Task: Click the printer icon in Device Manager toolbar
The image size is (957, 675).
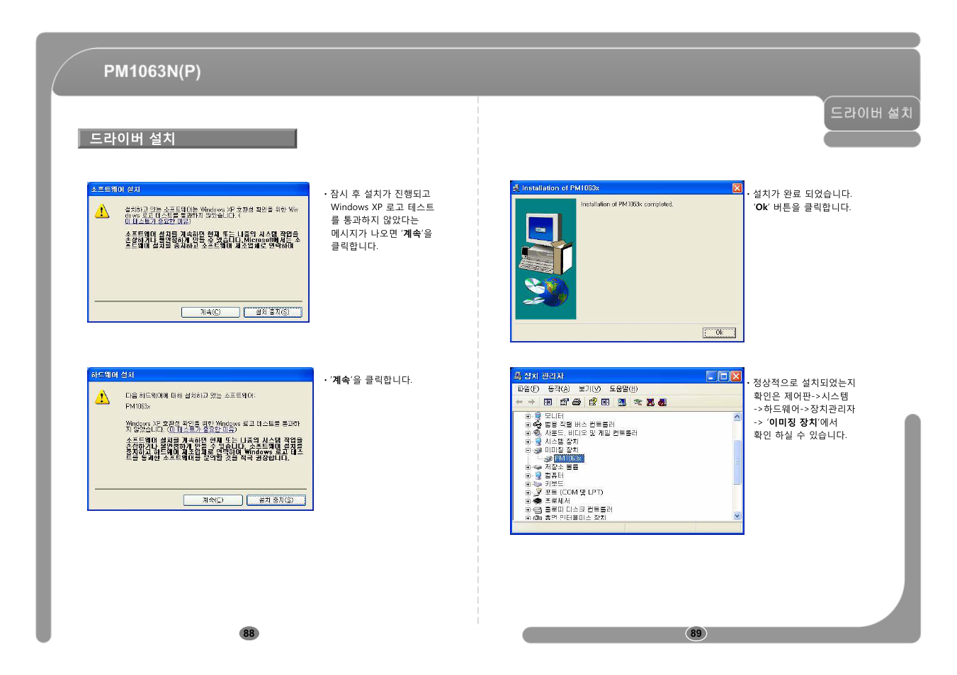Action: pyautogui.click(x=577, y=402)
